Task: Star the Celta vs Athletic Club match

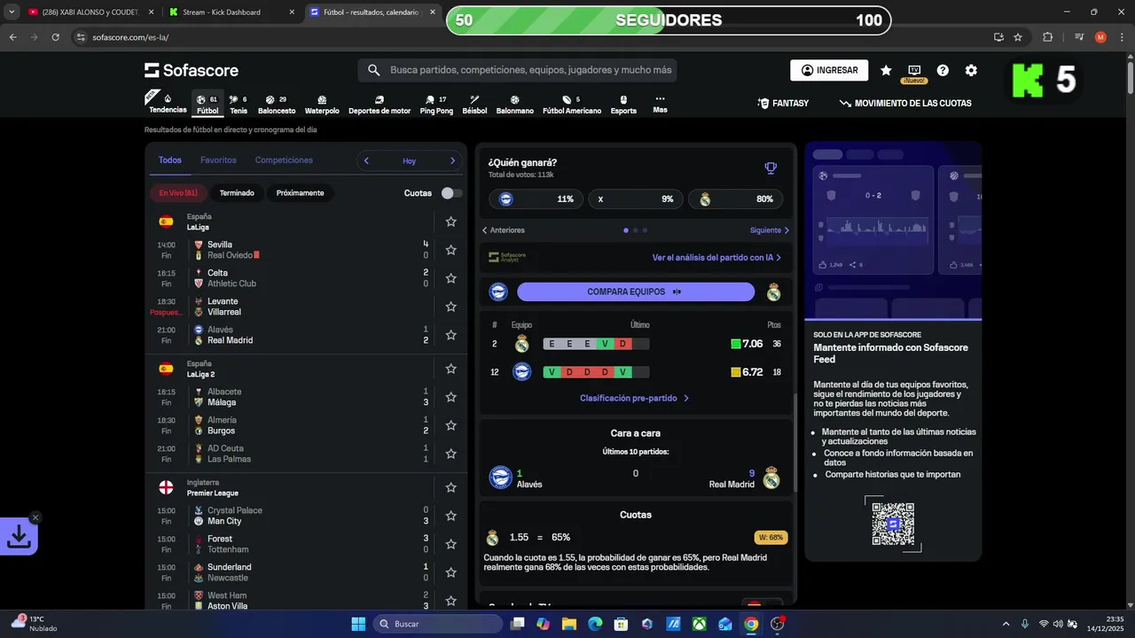Action: click(x=450, y=278)
